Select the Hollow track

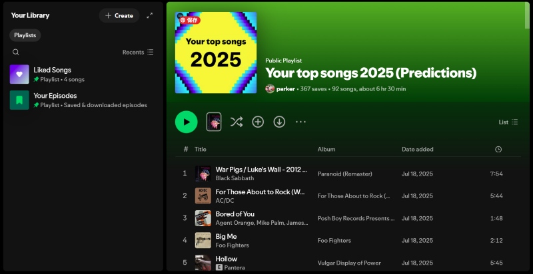[x=227, y=259]
